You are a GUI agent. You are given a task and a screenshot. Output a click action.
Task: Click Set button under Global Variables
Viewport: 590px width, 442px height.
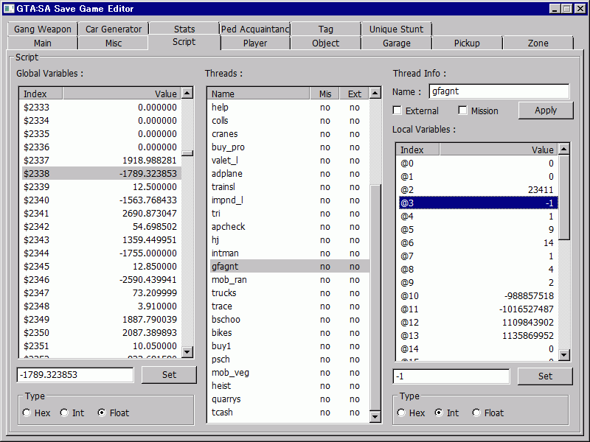coord(169,375)
